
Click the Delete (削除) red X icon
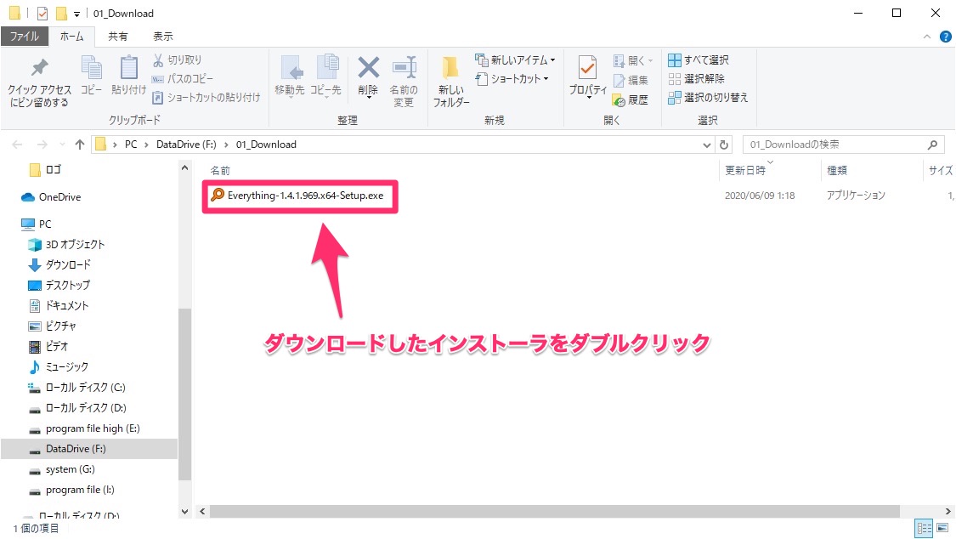(x=368, y=69)
